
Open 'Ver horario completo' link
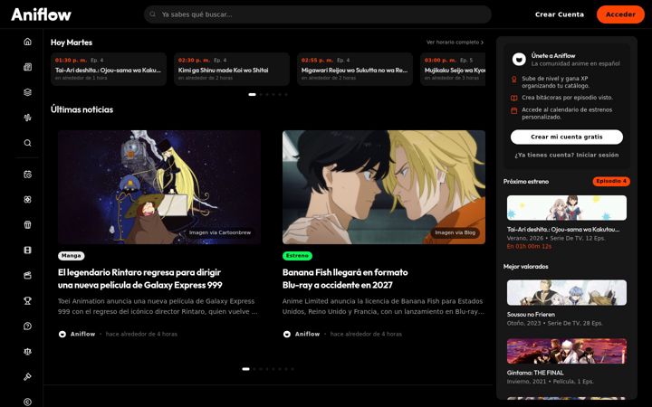click(x=455, y=43)
